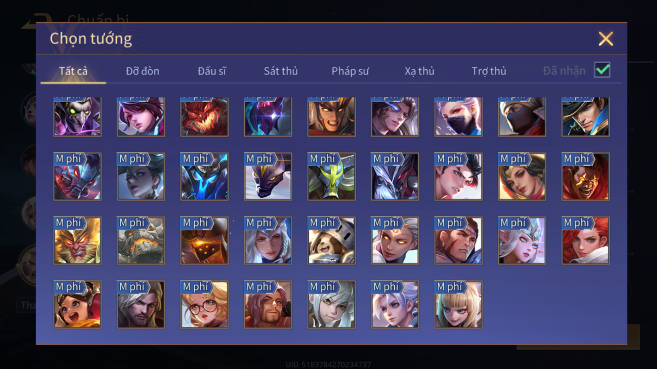
Task: Filter heroes by Xạ thủ tab
Action: 419,71
